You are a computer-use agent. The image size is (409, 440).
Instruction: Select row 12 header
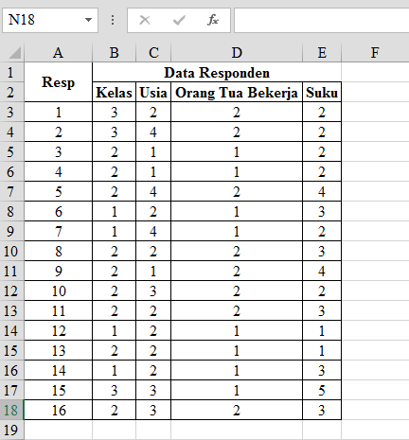pos(11,290)
